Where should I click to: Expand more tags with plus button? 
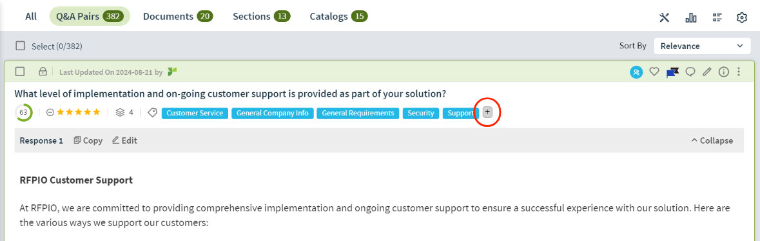tap(487, 112)
